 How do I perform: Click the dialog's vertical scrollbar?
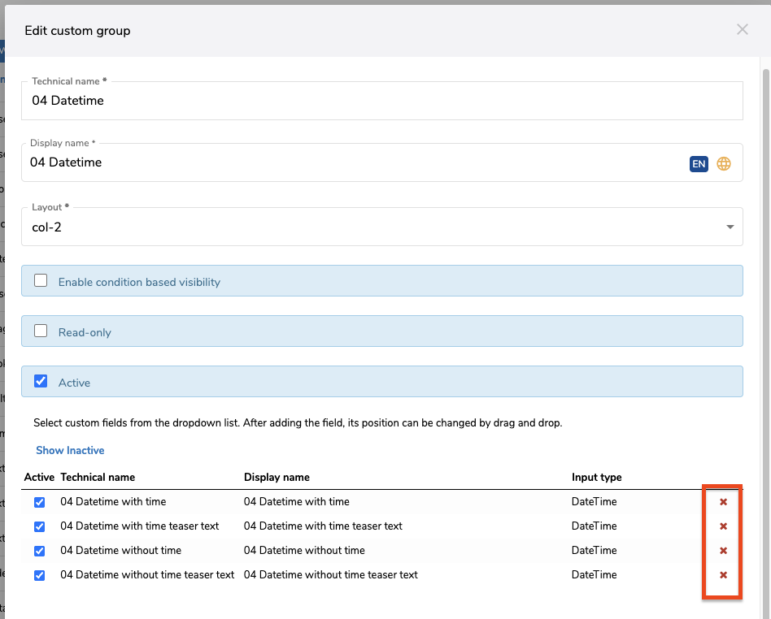pos(765,325)
